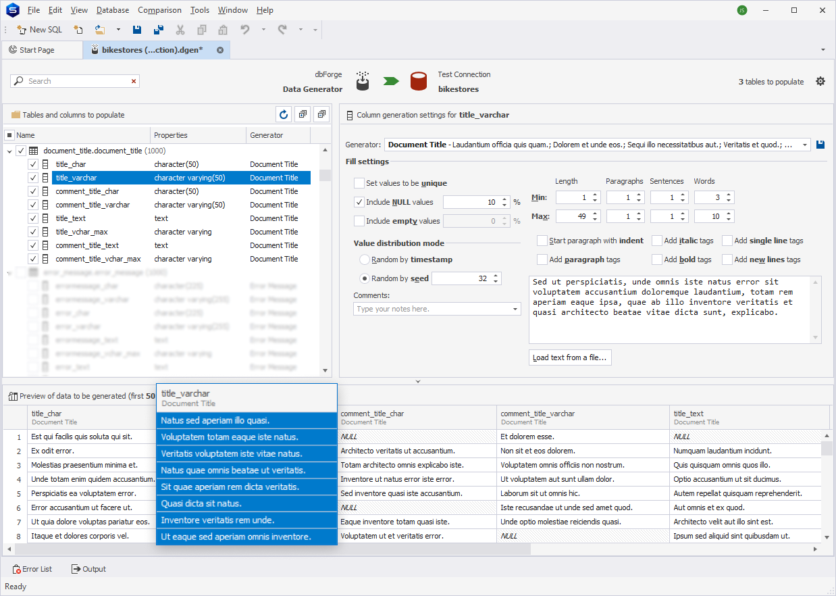Click the Undo arrow icon

[x=245, y=30]
